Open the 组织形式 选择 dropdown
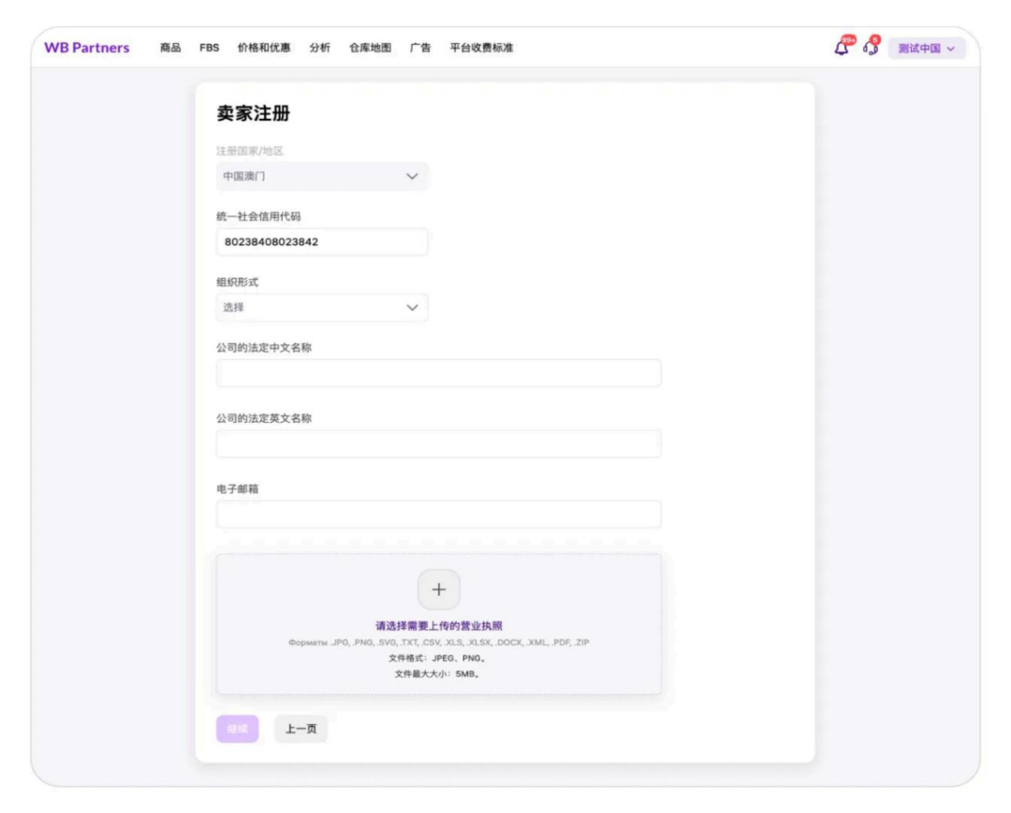Viewport: 1011px width, 813px height. 322,307
